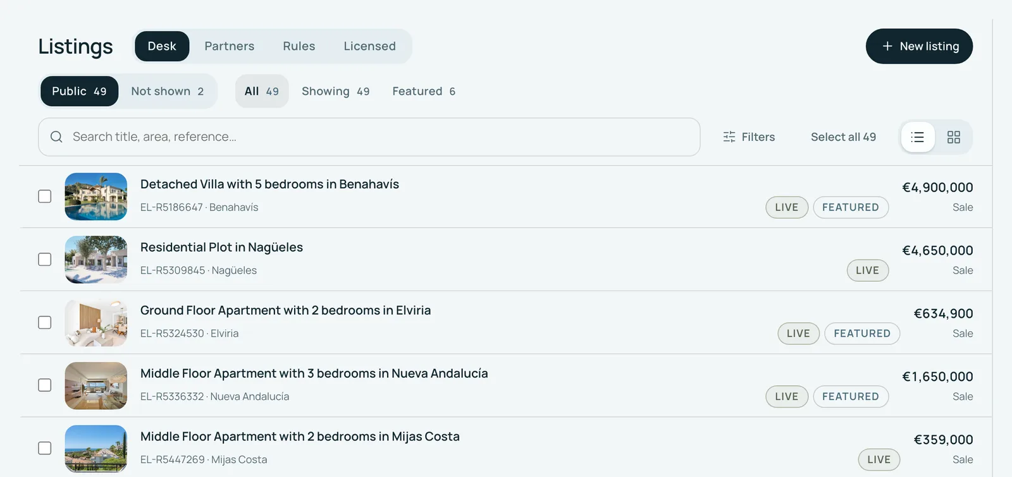Click the €359,000 price
The image size is (1012, 477).
coord(943,440)
